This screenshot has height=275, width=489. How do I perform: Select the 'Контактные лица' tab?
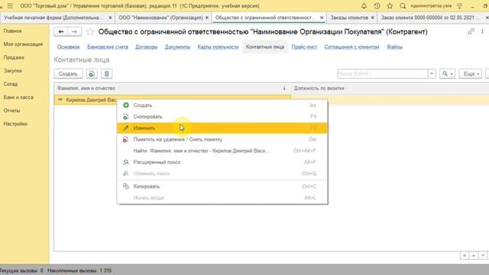click(x=265, y=47)
